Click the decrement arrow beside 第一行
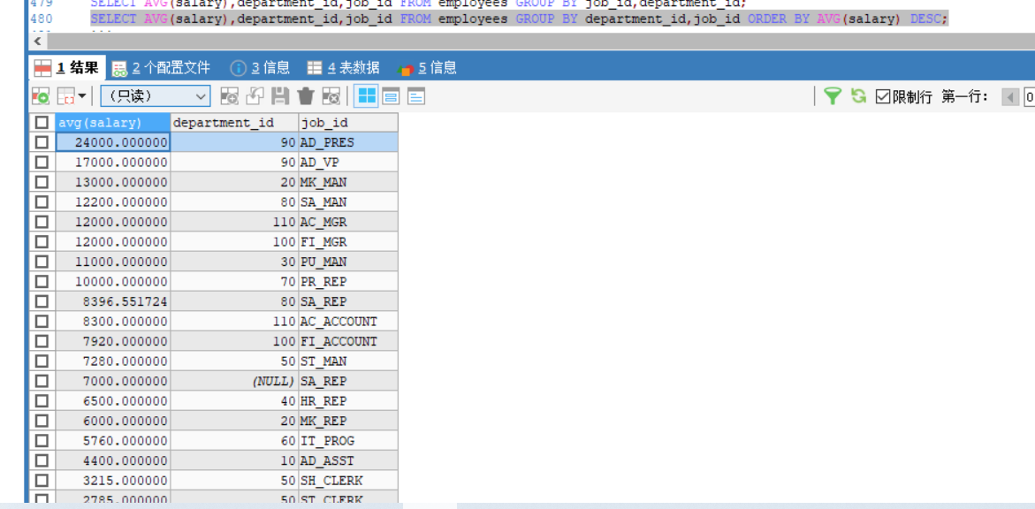The width and height of the screenshot is (1035, 509). [1010, 97]
